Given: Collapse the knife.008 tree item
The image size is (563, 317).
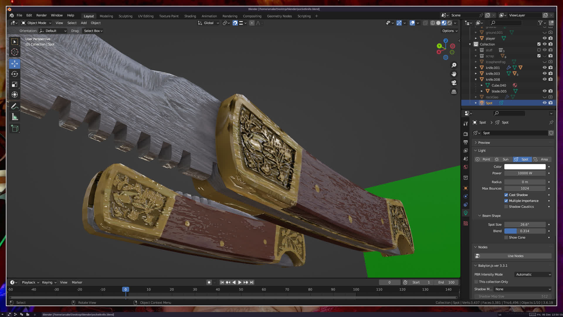Looking at the screenshot, I should click(476, 80).
